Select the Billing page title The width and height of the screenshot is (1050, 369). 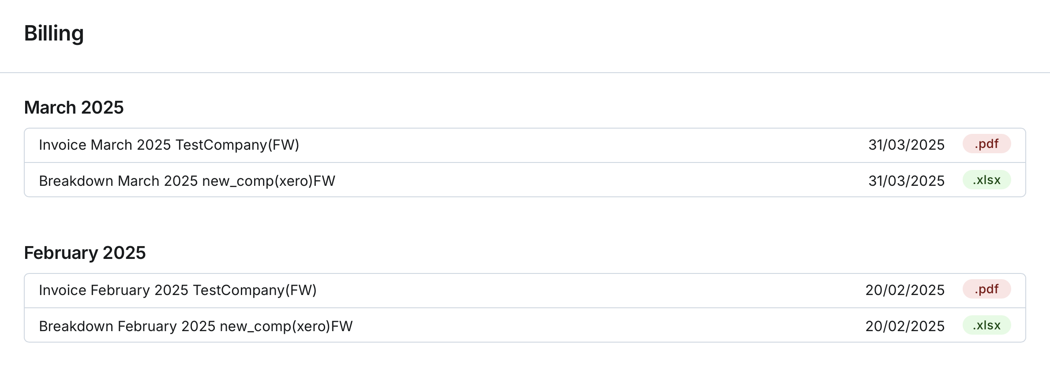pyautogui.click(x=54, y=33)
